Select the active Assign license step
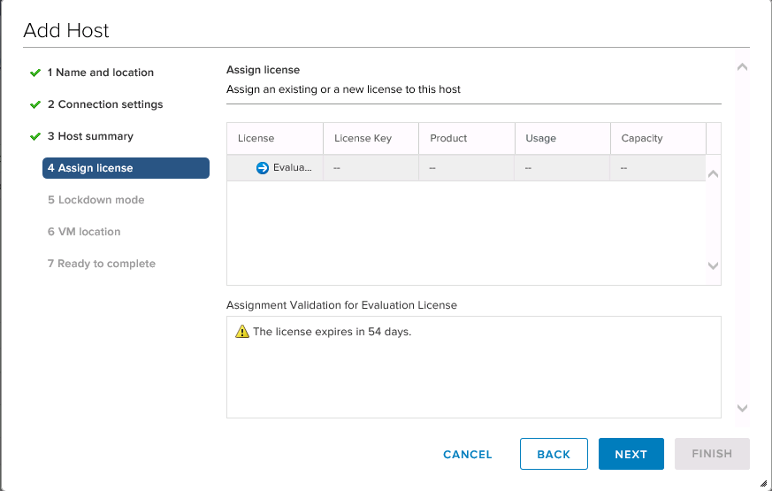Screen dimensions: 772x491 (x=126, y=168)
